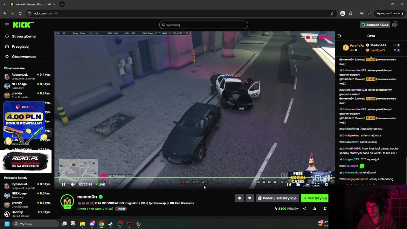Click username Konfitrix in chat

[352, 129]
